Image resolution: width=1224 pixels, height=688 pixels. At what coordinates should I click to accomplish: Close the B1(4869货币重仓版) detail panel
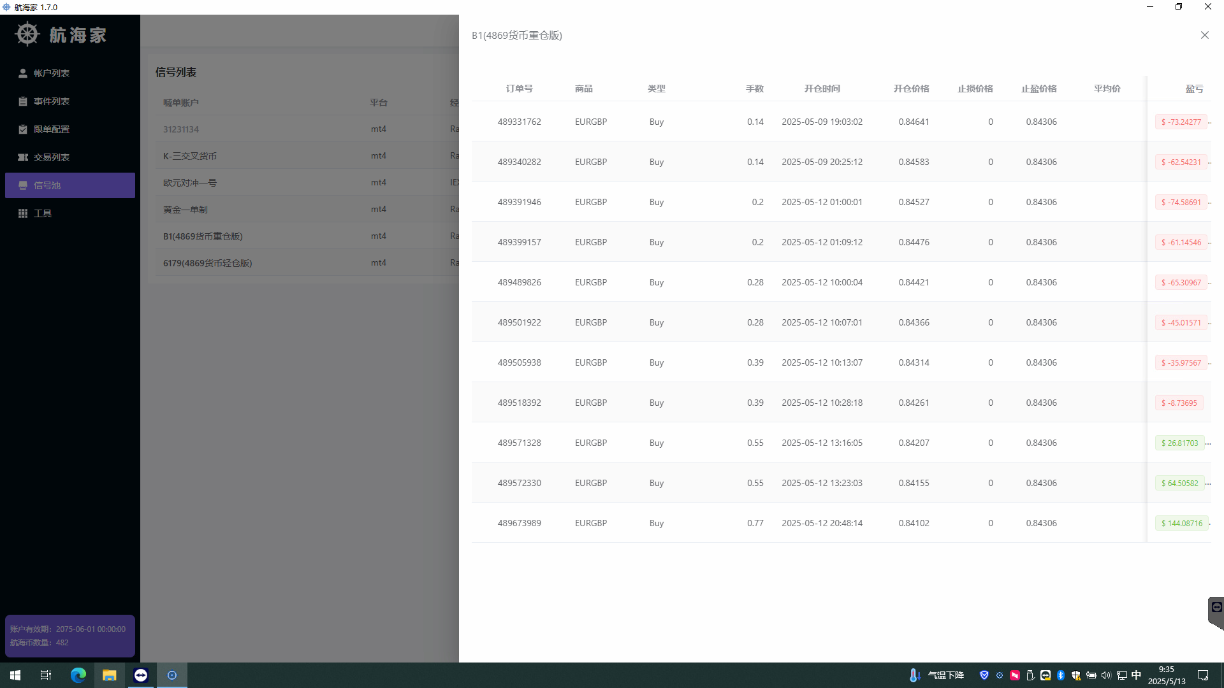click(1204, 35)
